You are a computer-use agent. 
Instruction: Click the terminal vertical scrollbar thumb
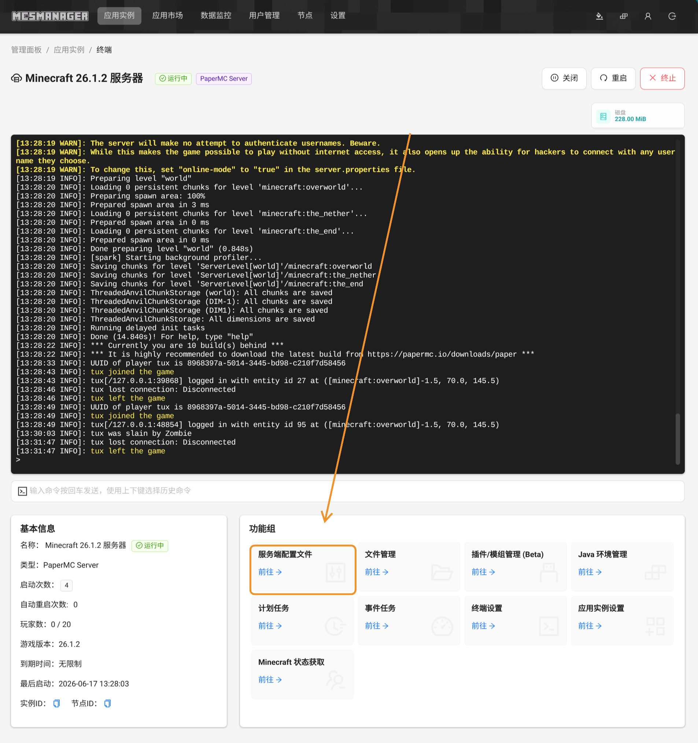677,439
